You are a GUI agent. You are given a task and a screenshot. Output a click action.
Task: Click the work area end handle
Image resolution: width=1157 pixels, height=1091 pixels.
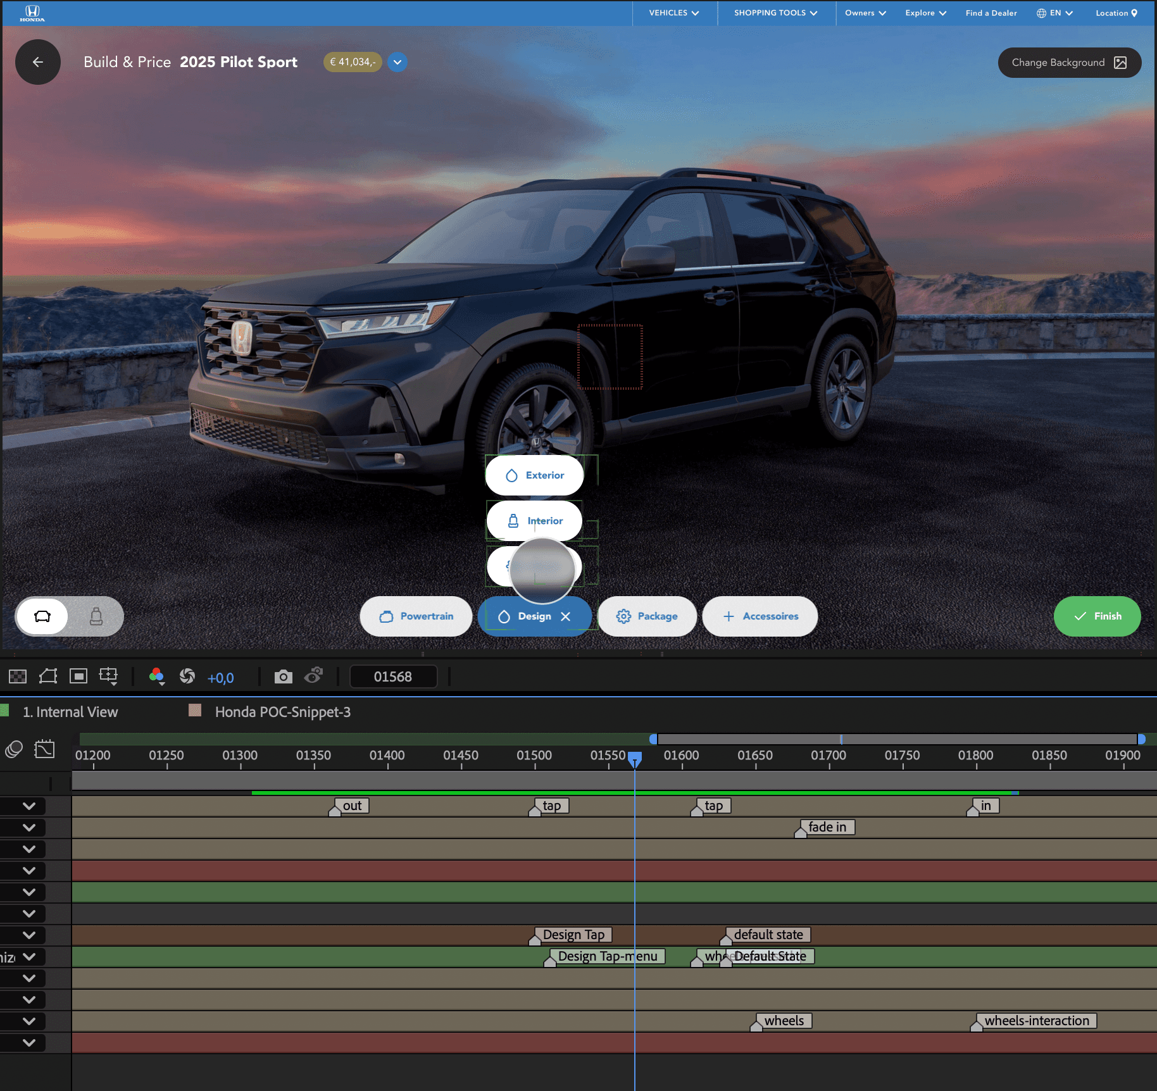[1141, 739]
